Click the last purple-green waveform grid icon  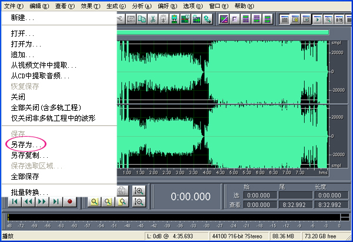(267, 19)
